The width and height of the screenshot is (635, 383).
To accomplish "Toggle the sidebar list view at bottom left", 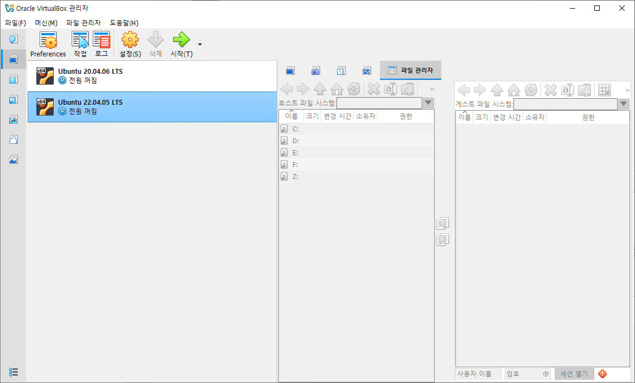I will pos(14,372).
